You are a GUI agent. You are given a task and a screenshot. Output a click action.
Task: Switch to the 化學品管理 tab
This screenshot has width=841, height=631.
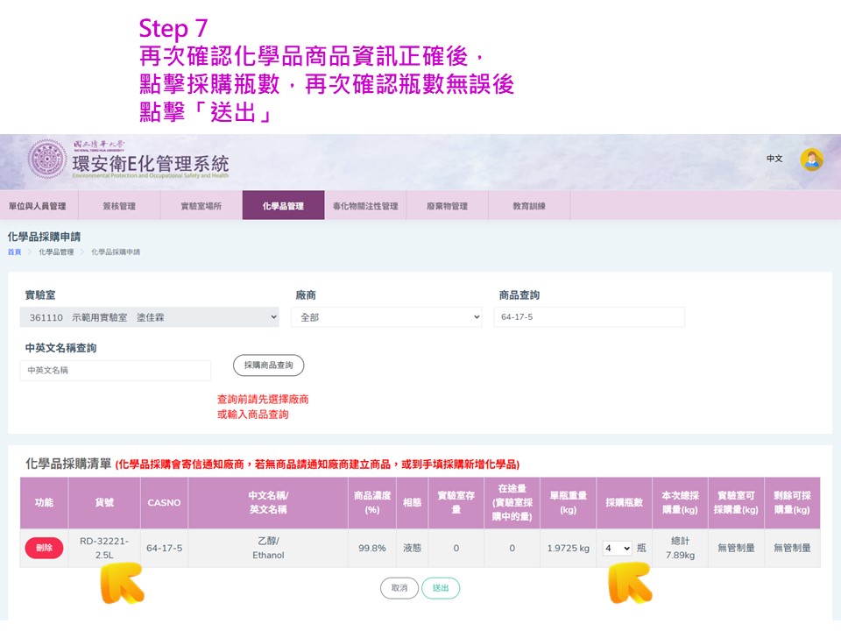point(283,205)
